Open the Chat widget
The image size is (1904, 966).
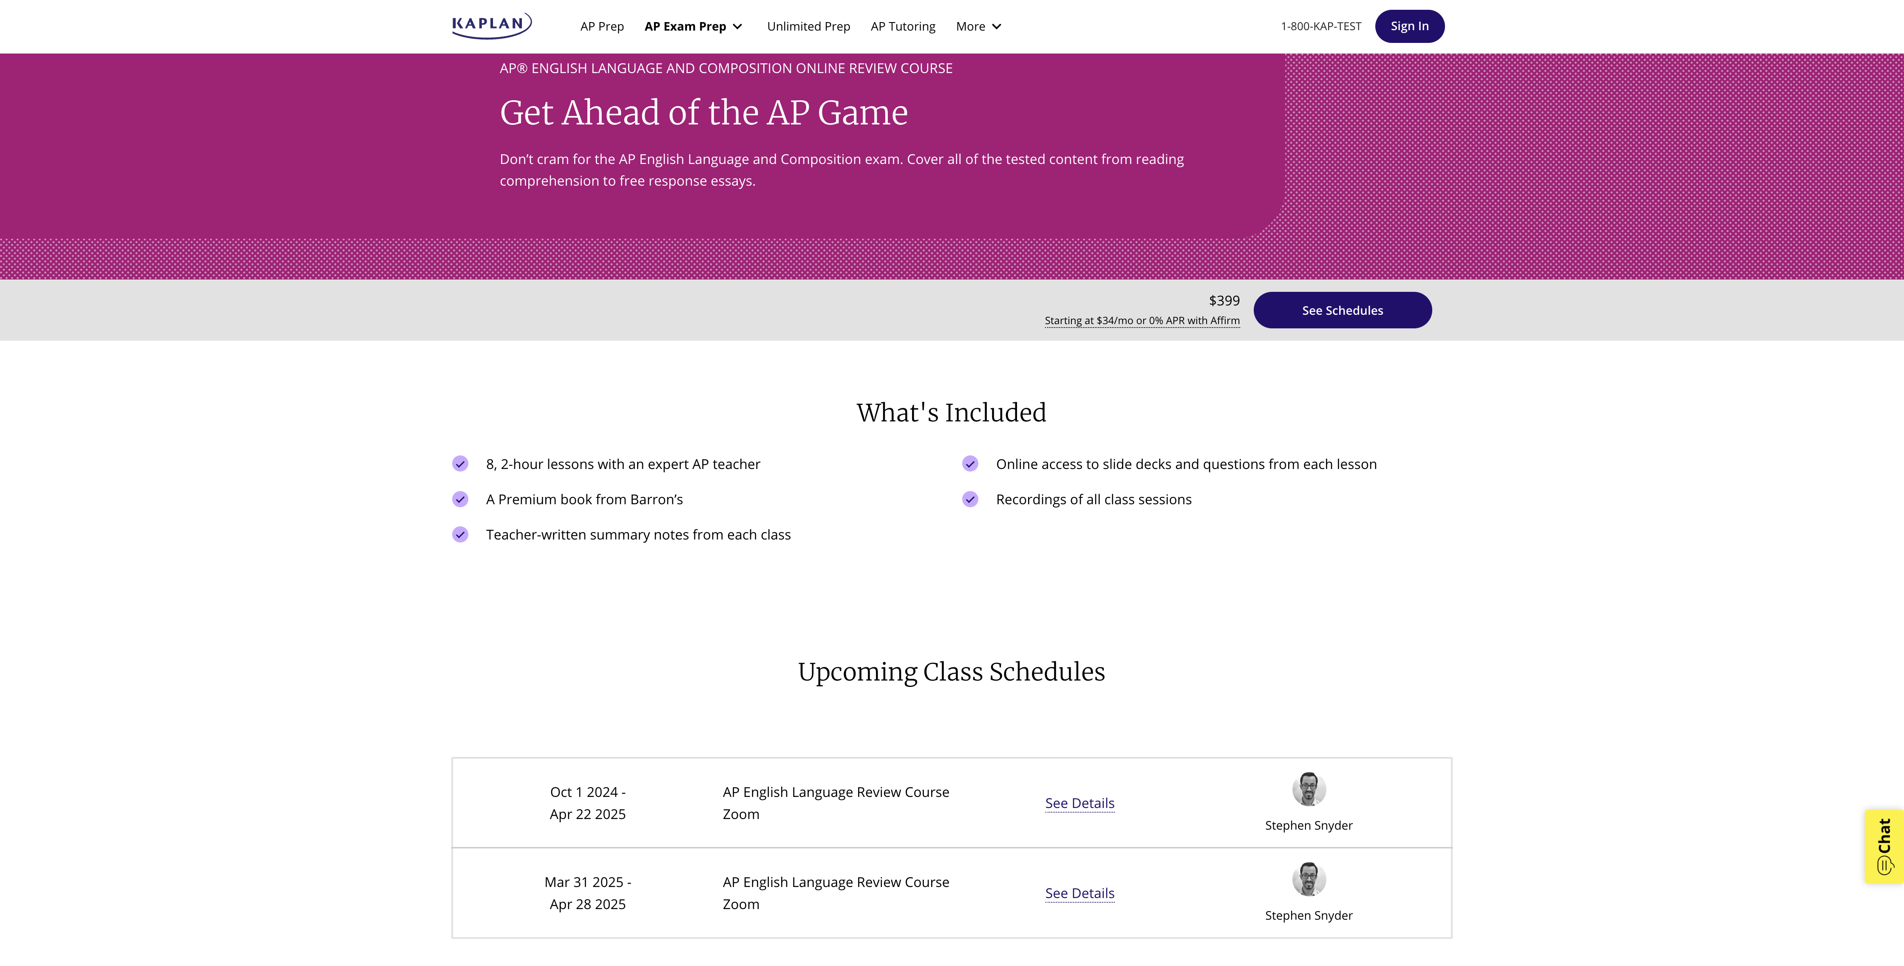(1883, 846)
